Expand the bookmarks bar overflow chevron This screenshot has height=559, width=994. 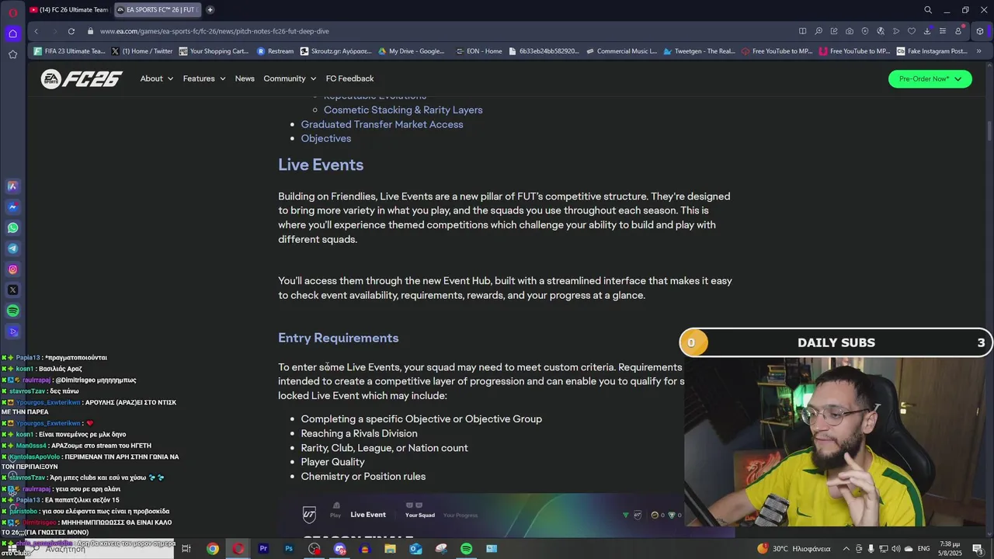click(x=978, y=51)
